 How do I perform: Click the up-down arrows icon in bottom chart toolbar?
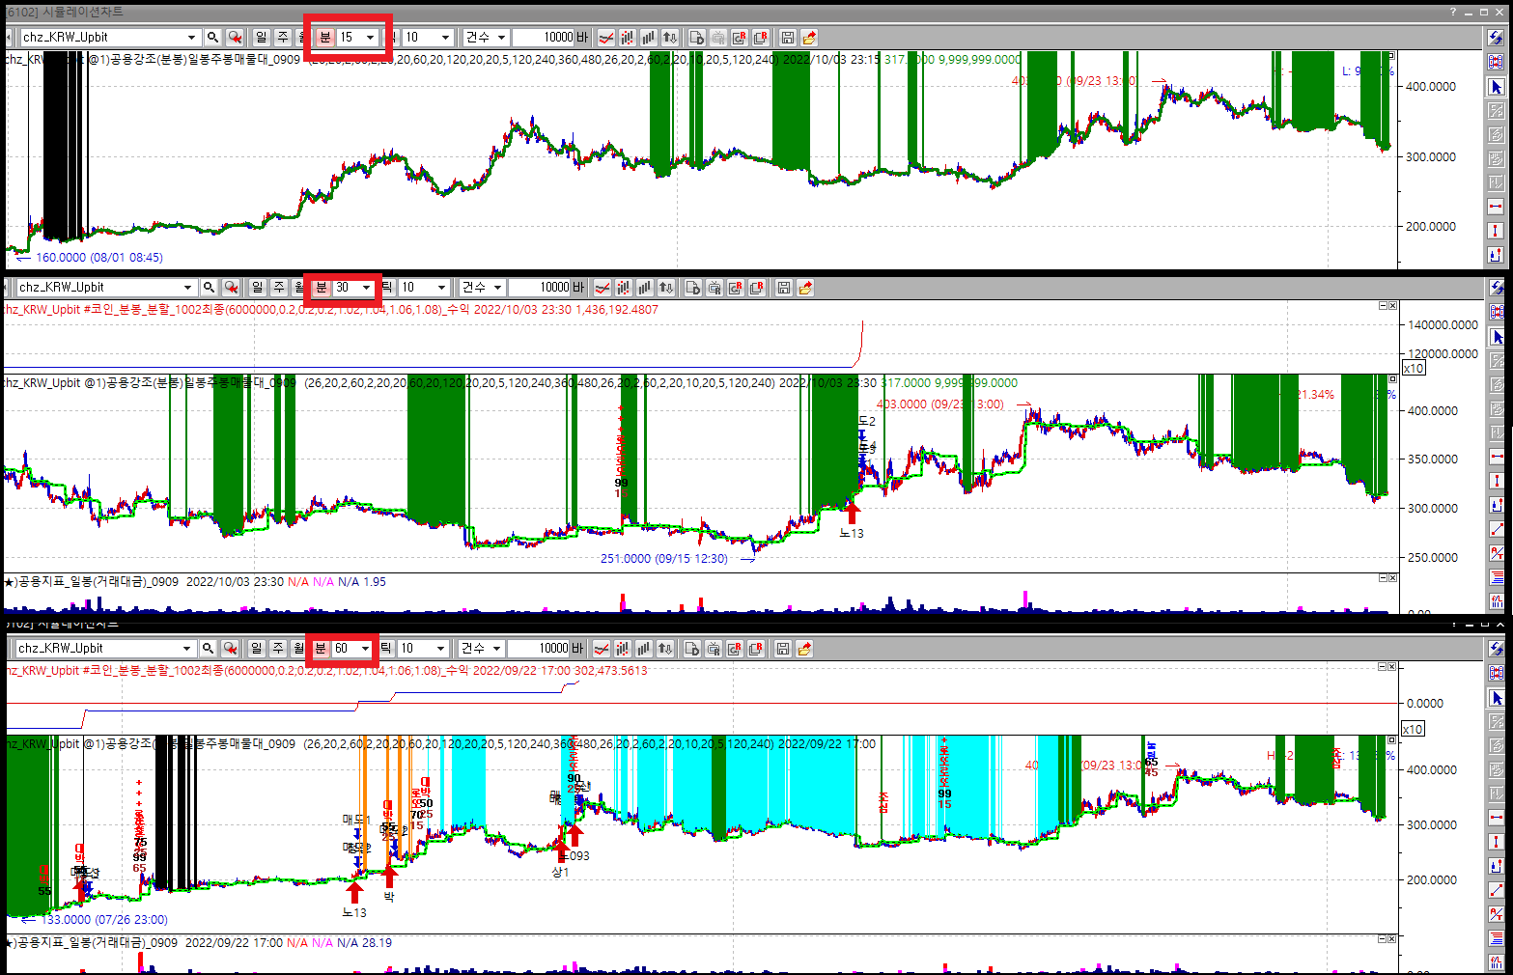pyautogui.click(x=664, y=649)
